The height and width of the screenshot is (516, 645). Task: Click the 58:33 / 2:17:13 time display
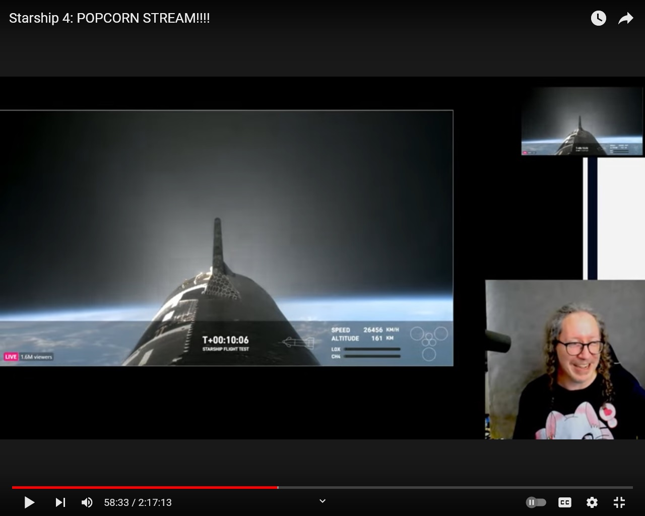pos(138,502)
